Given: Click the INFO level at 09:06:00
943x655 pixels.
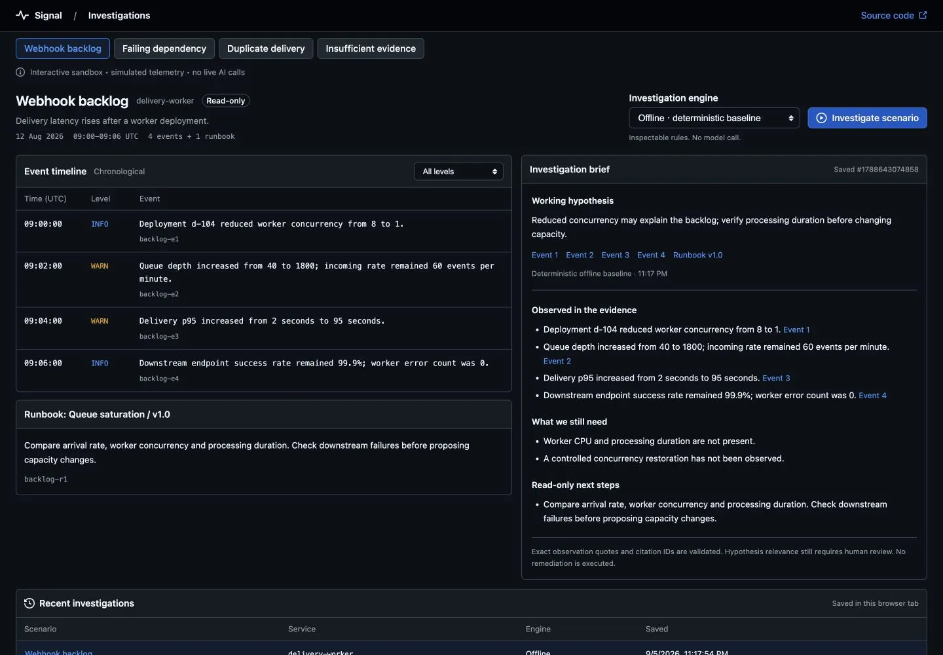Looking at the screenshot, I should [100, 363].
